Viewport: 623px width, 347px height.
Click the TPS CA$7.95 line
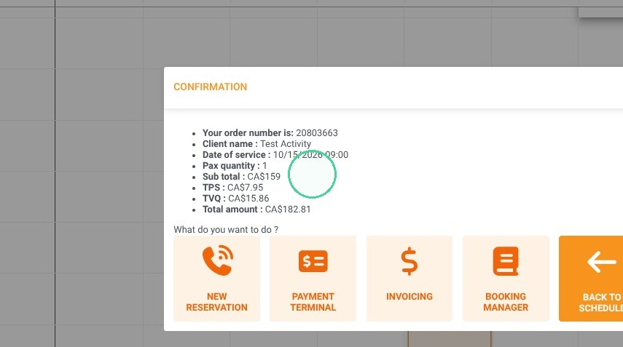(233, 188)
